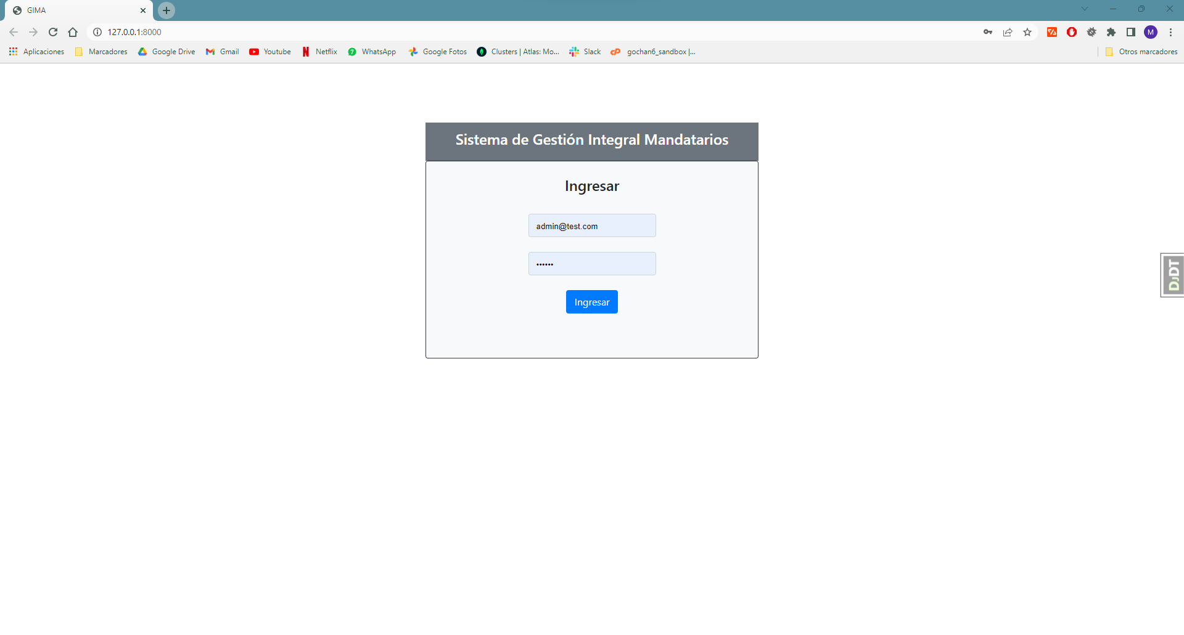The image size is (1184, 635).
Task: Open the Gmail bookmark
Action: click(x=223, y=52)
